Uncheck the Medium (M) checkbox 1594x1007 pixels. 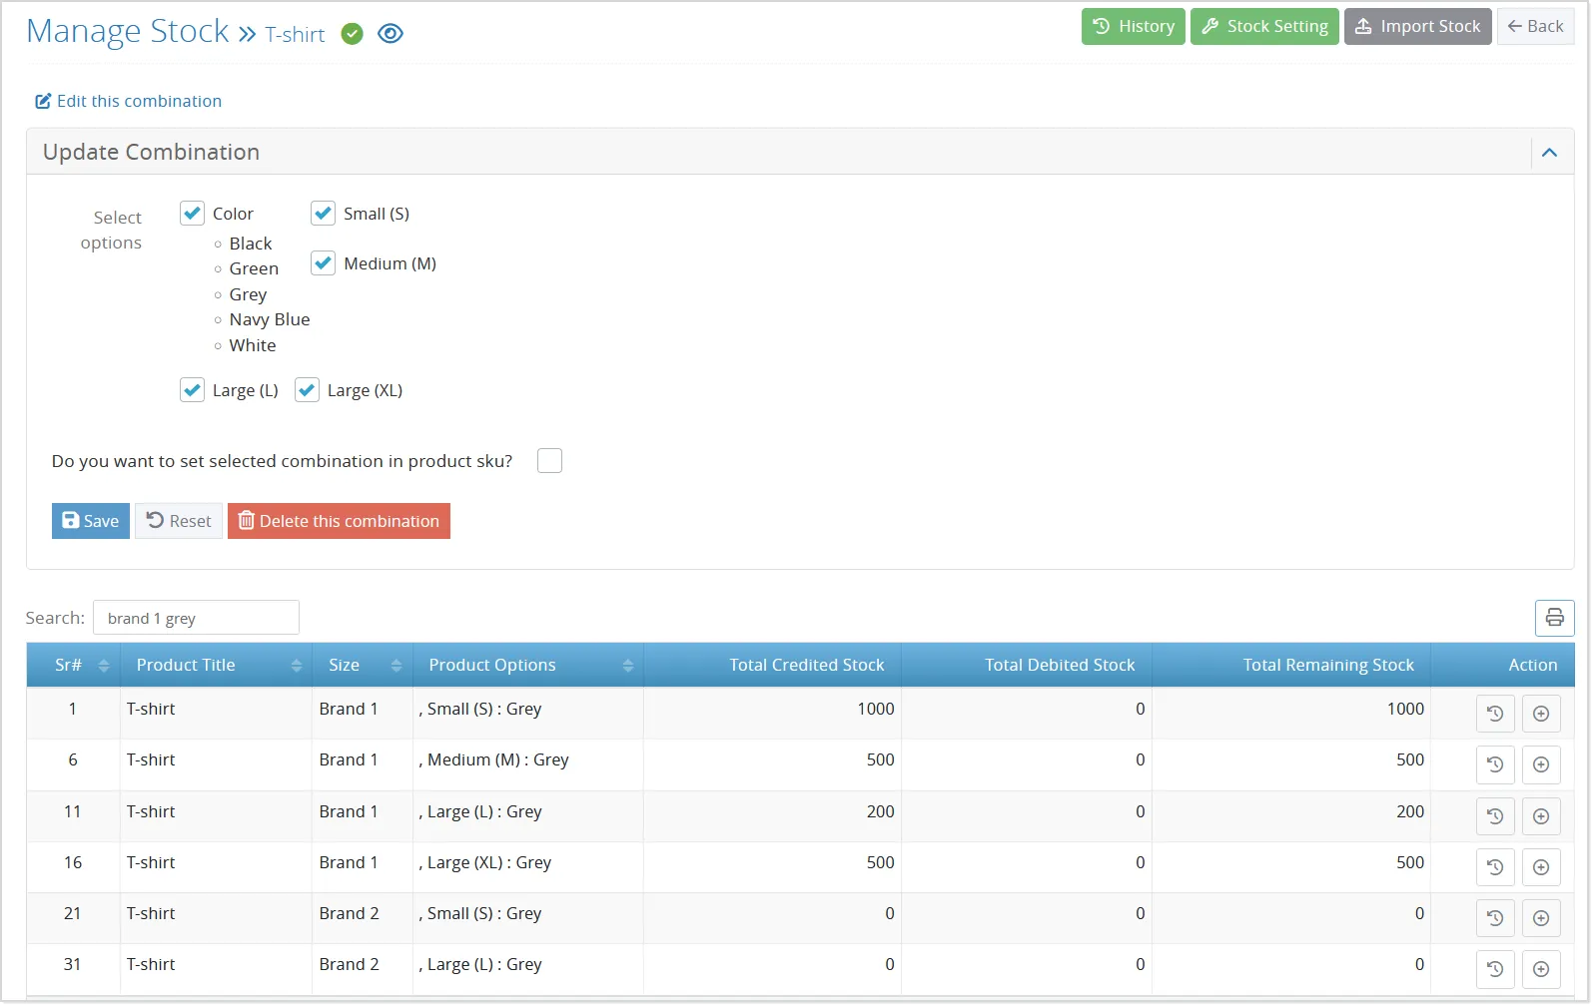pyautogui.click(x=323, y=263)
